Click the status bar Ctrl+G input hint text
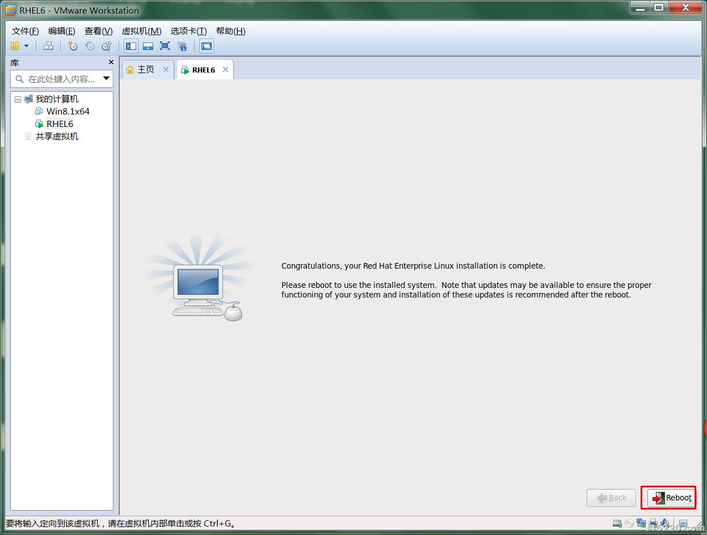 [x=121, y=524]
